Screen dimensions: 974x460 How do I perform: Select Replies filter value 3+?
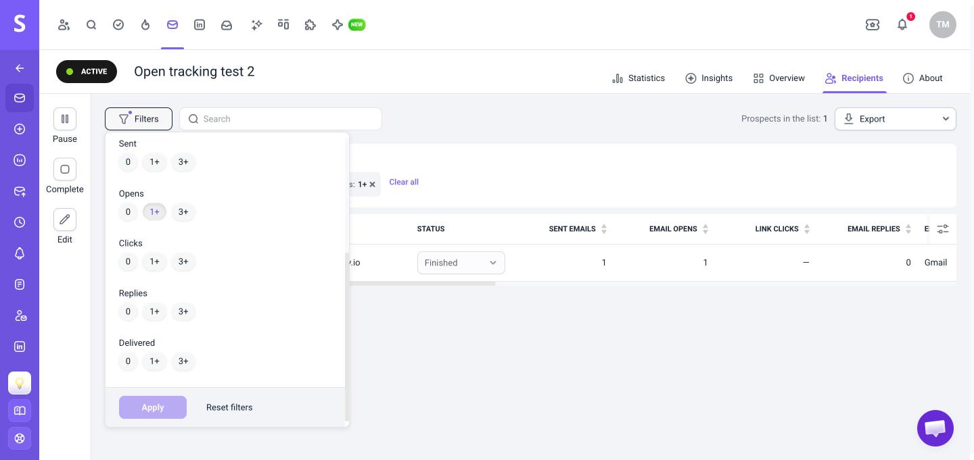(183, 311)
